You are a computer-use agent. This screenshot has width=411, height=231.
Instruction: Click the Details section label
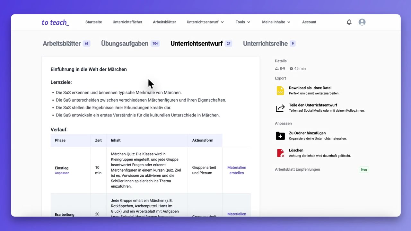point(281,61)
